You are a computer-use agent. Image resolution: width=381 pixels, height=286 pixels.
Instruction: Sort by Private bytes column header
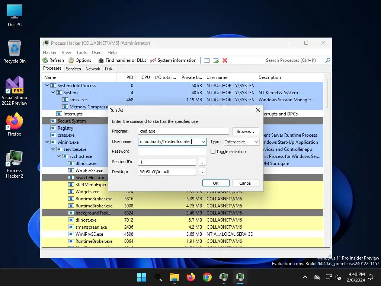191,77
